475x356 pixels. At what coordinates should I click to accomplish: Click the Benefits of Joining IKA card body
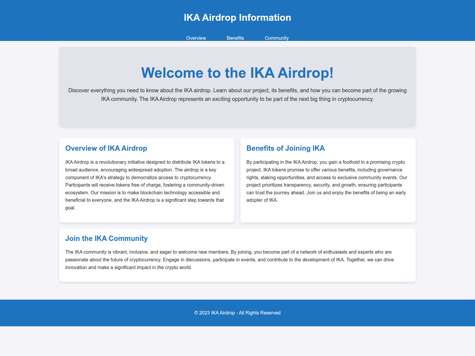tap(327, 181)
